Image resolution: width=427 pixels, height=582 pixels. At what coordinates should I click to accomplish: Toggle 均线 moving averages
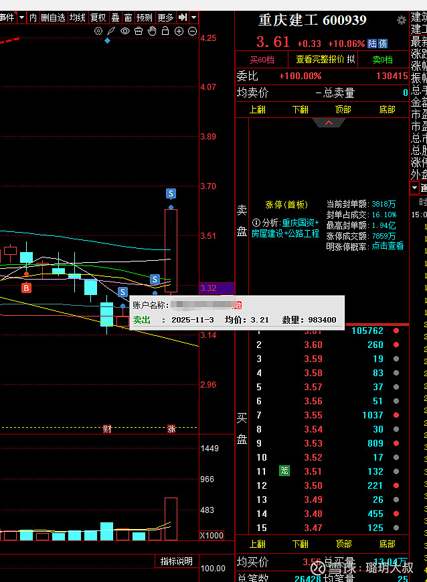pos(78,17)
